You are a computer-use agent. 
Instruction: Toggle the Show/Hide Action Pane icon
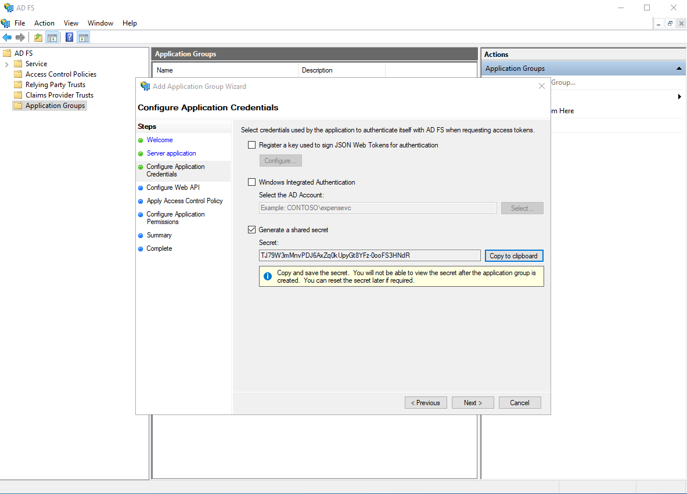coord(83,37)
